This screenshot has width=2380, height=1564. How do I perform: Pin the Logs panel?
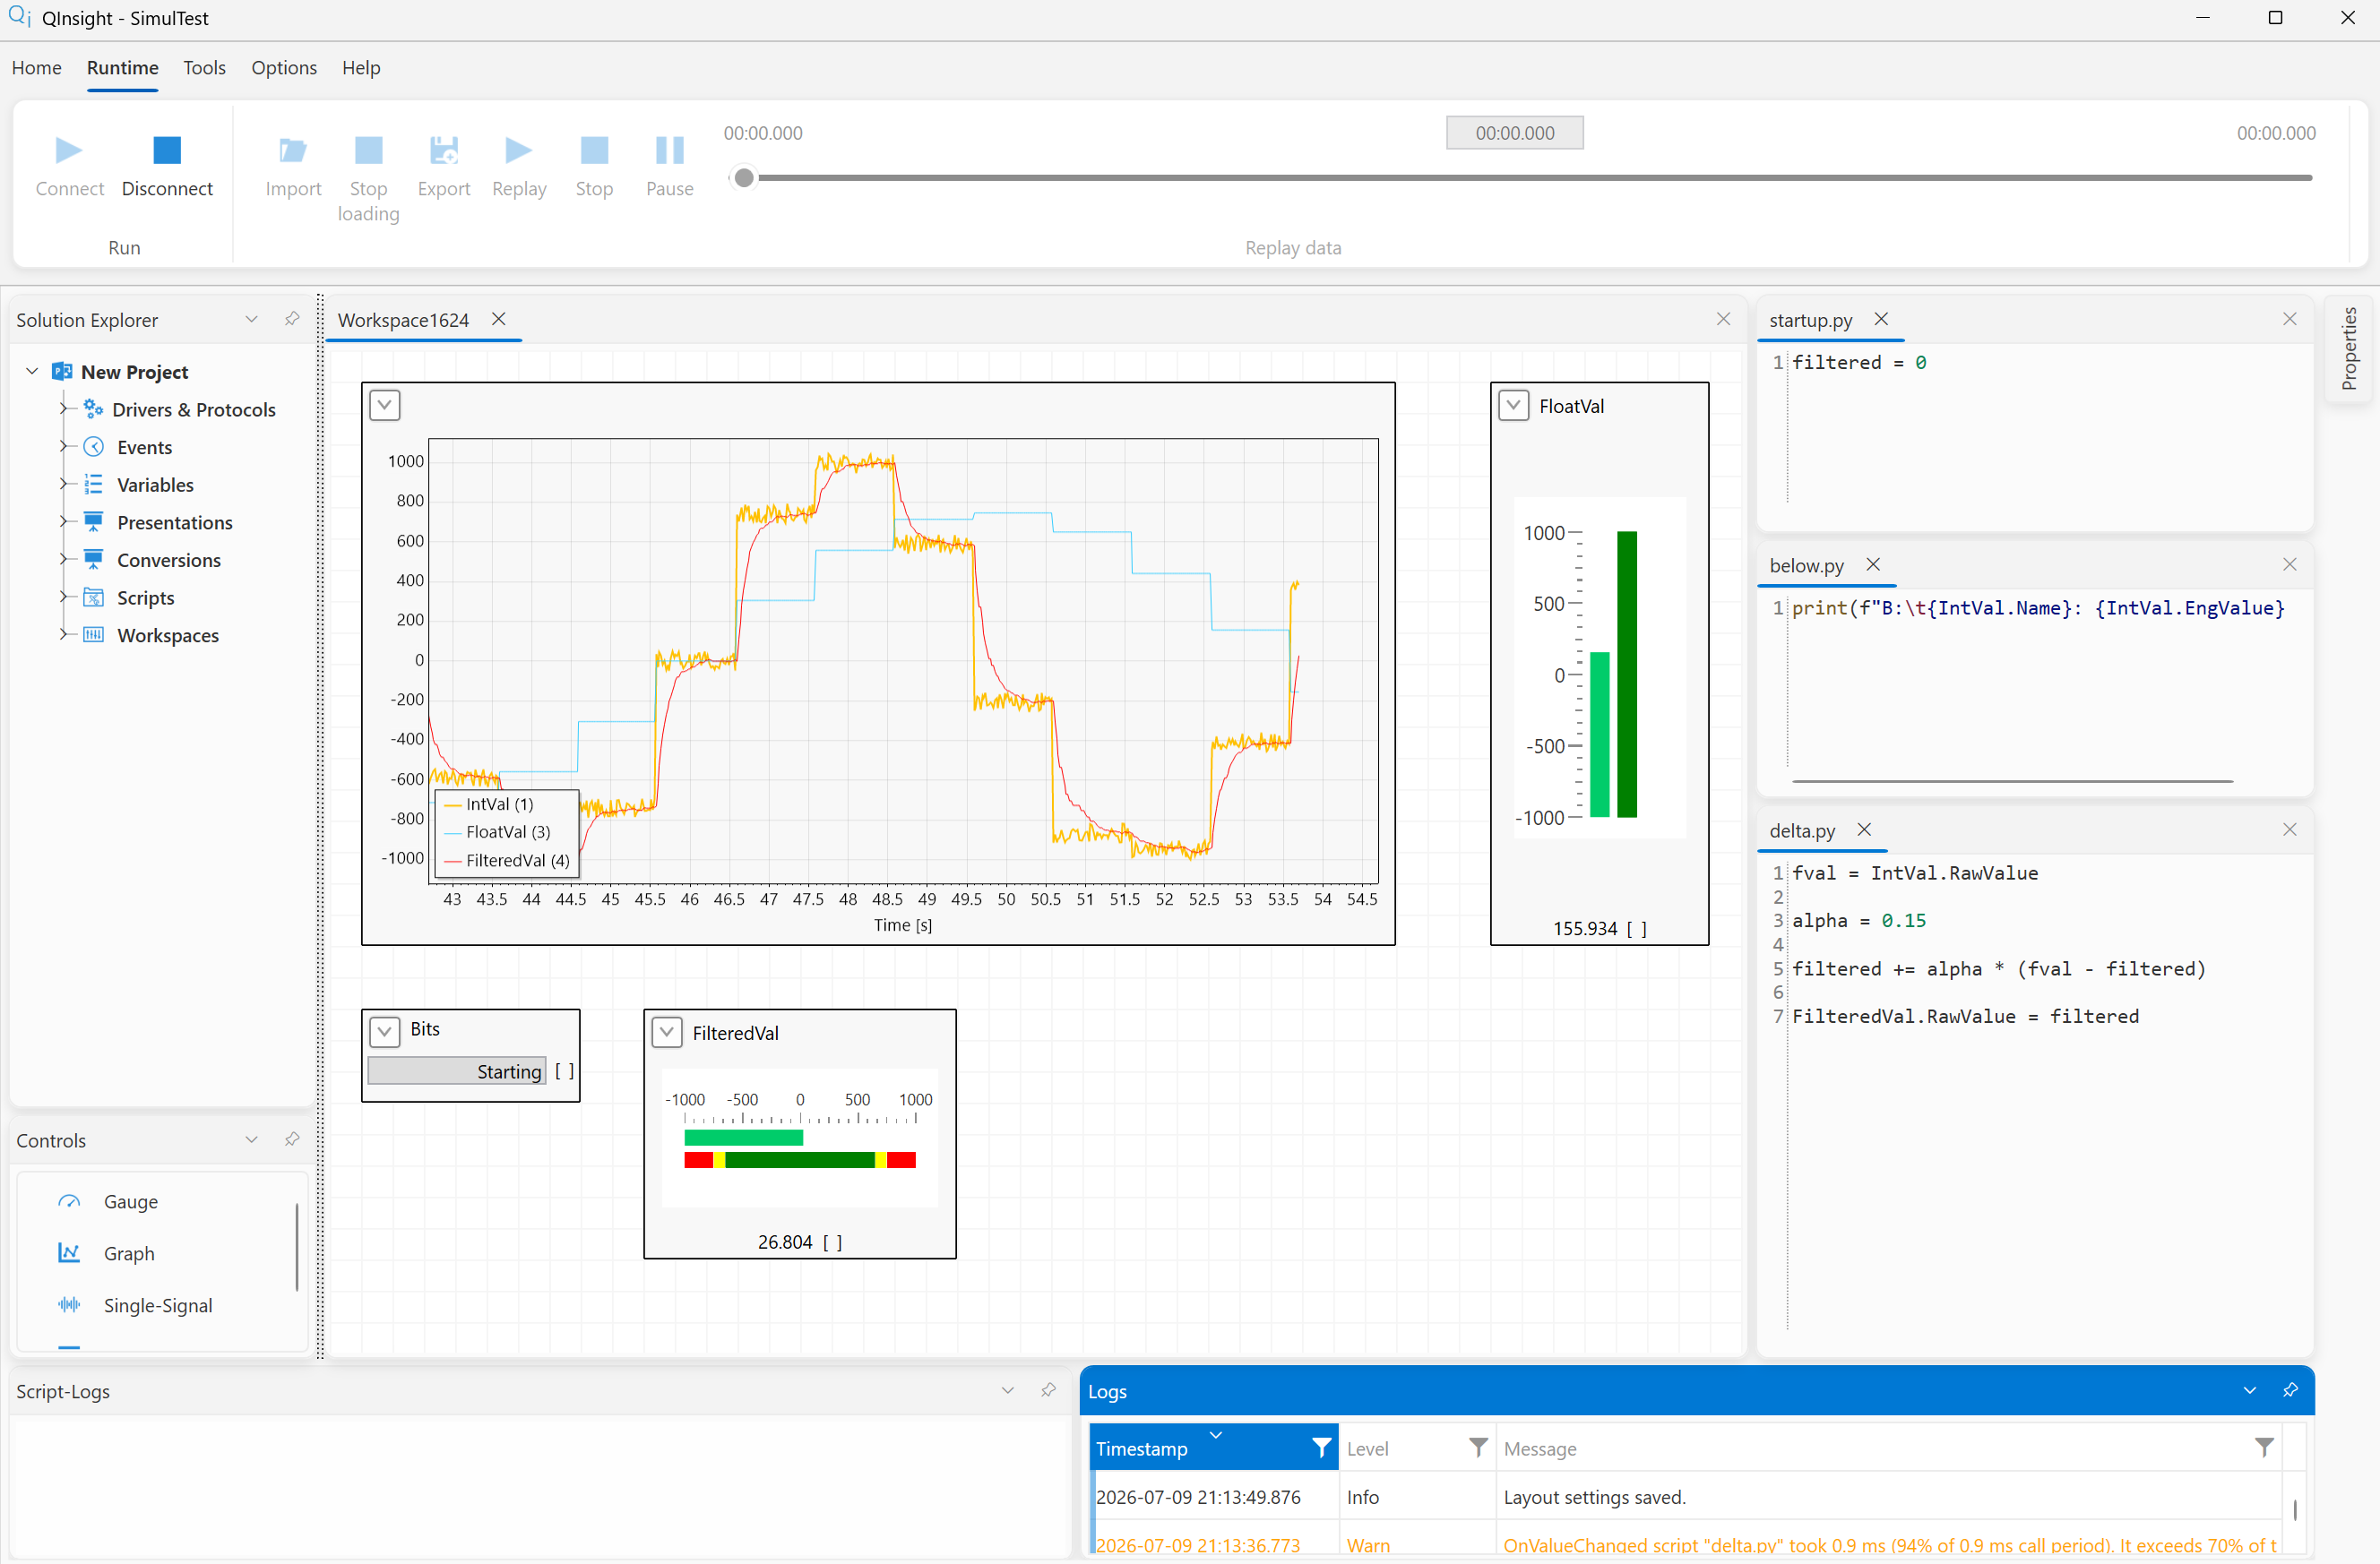tap(2290, 1390)
